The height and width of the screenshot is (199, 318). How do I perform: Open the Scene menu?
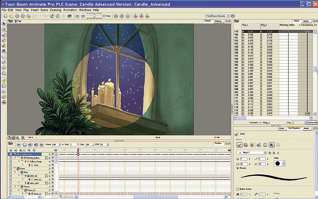44,10
